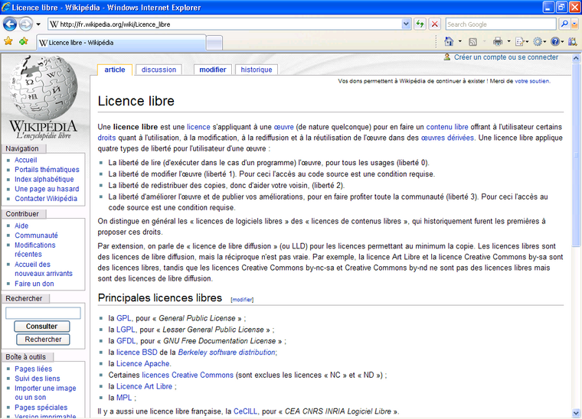
Task: Click the vertical scrollbar thumb
Action: point(576,155)
